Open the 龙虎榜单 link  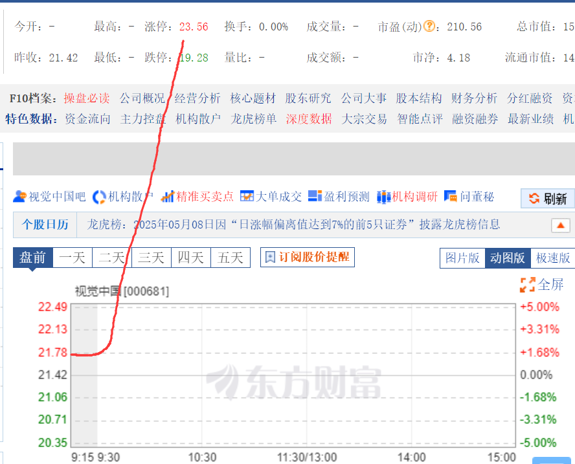pyautogui.click(x=253, y=118)
